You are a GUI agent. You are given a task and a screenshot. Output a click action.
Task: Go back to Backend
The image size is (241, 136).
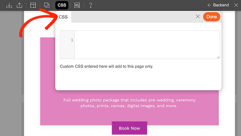[218, 5]
